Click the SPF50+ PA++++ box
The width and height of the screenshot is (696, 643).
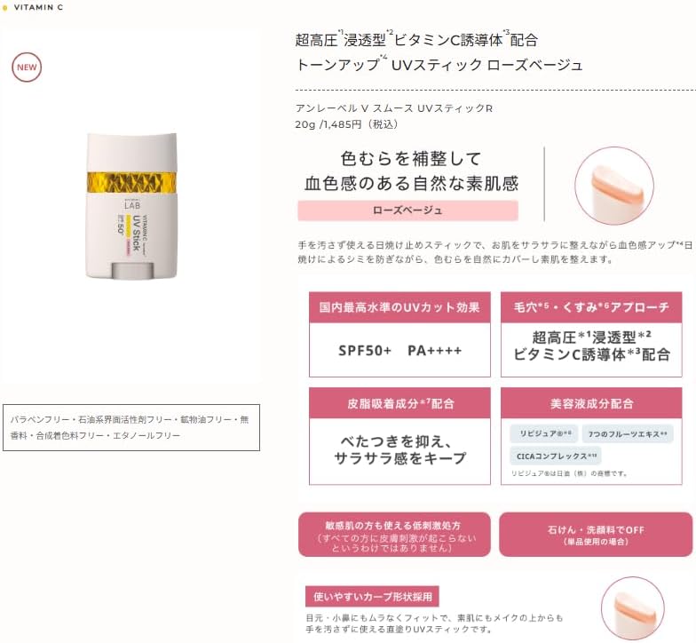pos(399,350)
